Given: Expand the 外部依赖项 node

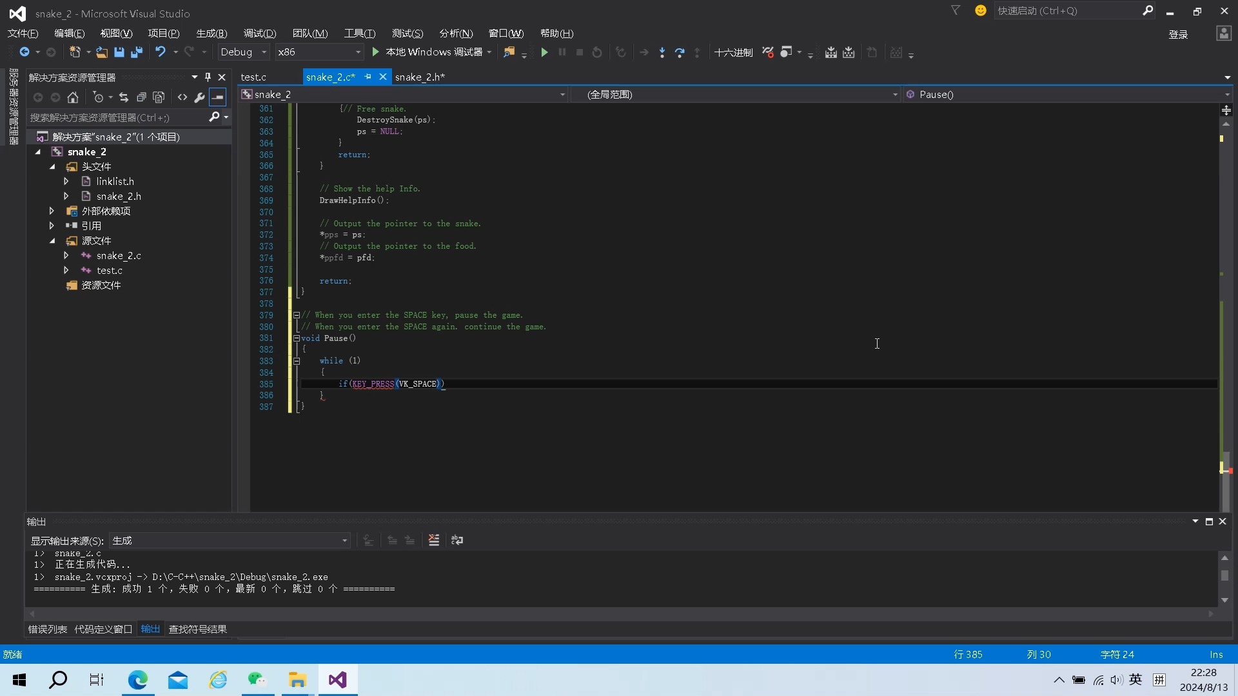Looking at the screenshot, I should click(52, 211).
